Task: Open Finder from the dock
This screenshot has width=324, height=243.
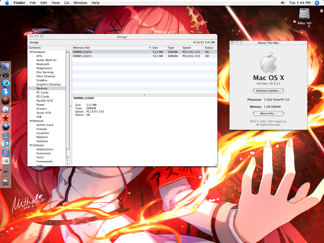Action: [6, 66]
